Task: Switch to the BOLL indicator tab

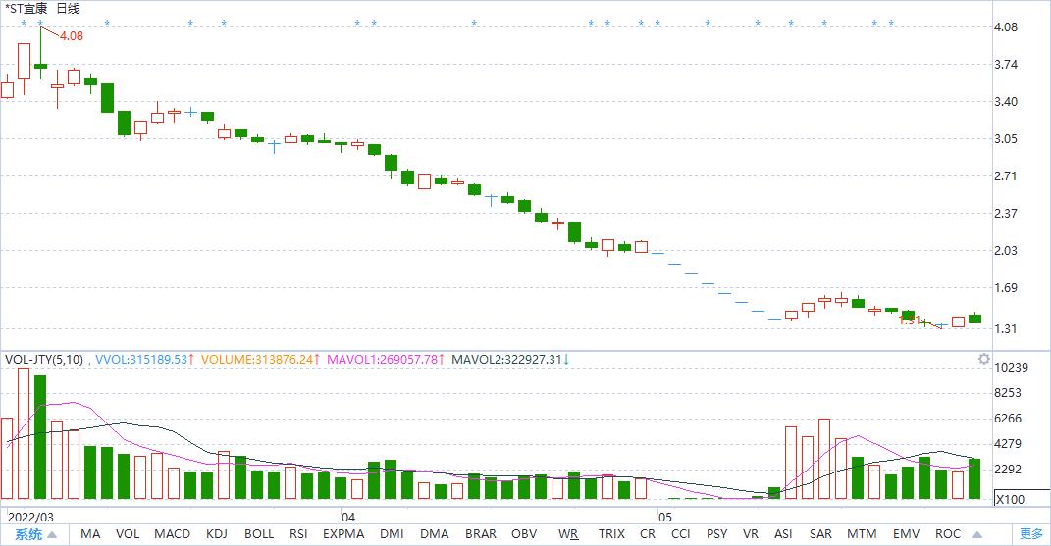Action: click(x=259, y=534)
